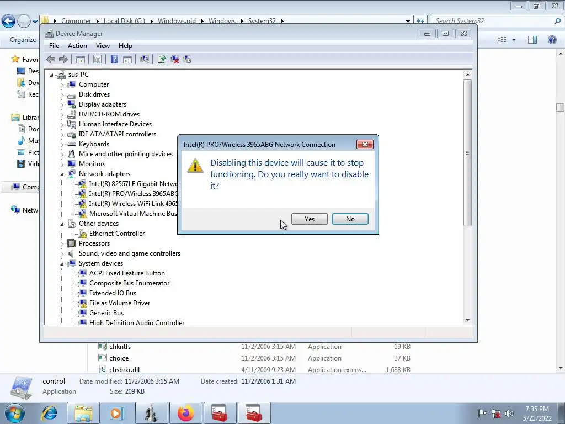Click No to cancel disabling
Viewport: 565px width, 424px height.
click(350, 219)
